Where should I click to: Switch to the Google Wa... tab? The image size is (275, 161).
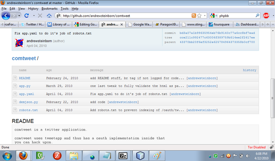140,24
